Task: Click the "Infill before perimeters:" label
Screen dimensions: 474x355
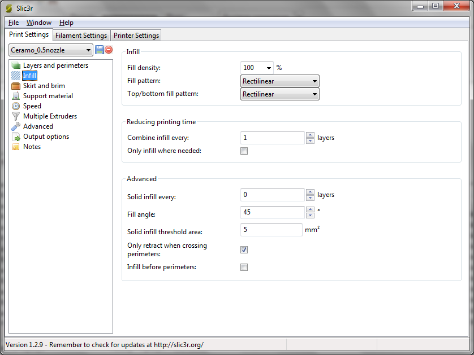Action: pos(162,267)
